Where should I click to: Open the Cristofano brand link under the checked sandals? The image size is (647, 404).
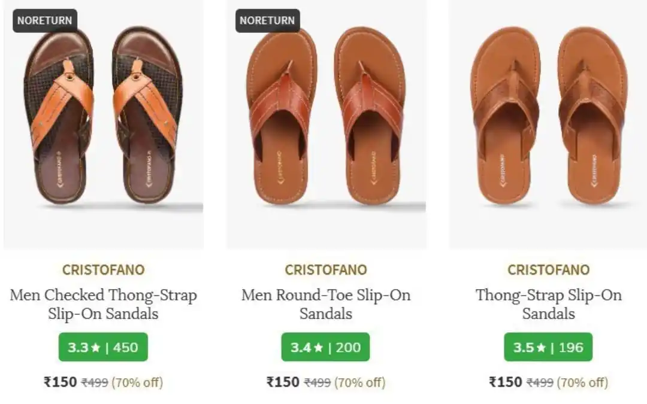pyautogui.click(x=104, y=269)
